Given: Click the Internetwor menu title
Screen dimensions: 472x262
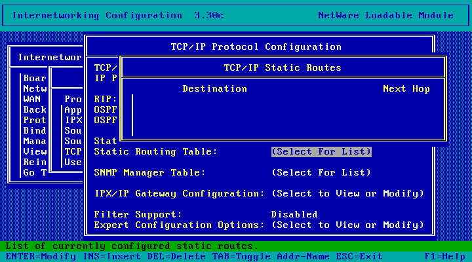Looking at the screenshot, I should click(x=50, y=58).
